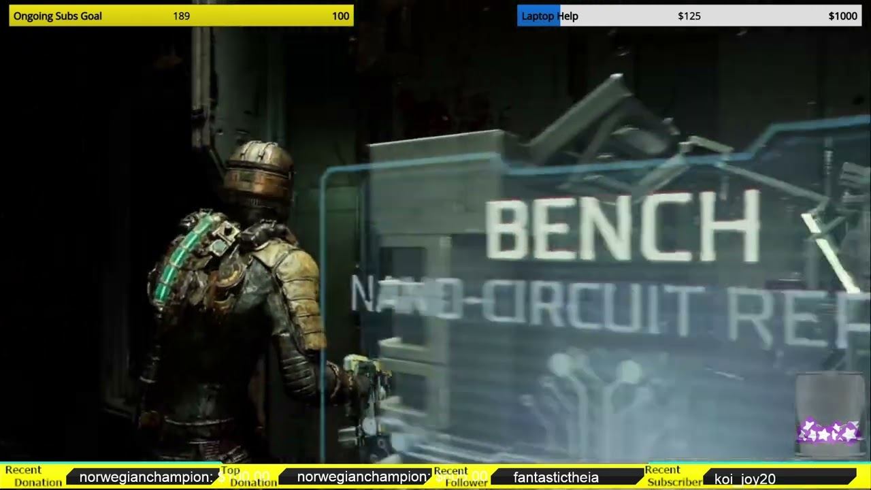Click the "BENCH" hologram title
This screenshot has height=490, width=871.
coord(622,226)
